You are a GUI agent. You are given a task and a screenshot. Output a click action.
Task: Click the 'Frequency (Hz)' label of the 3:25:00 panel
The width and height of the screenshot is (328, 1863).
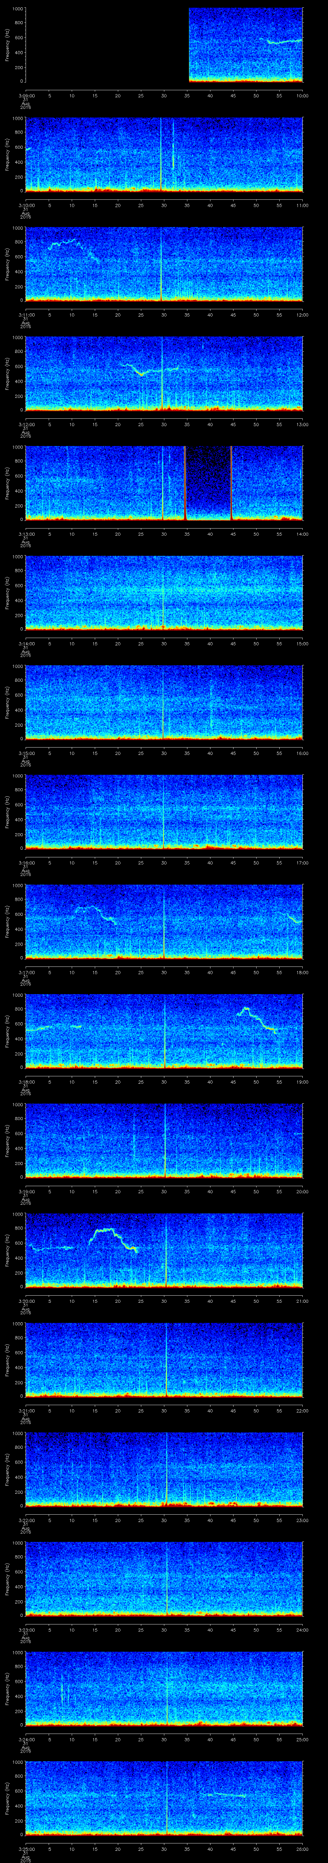[x=7, y=1798]
